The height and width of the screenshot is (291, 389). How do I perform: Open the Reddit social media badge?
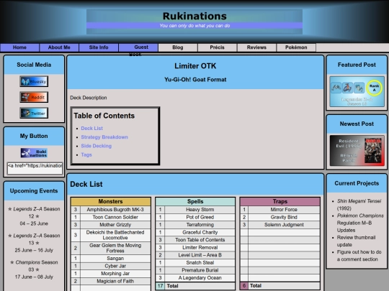click(34, 97)
